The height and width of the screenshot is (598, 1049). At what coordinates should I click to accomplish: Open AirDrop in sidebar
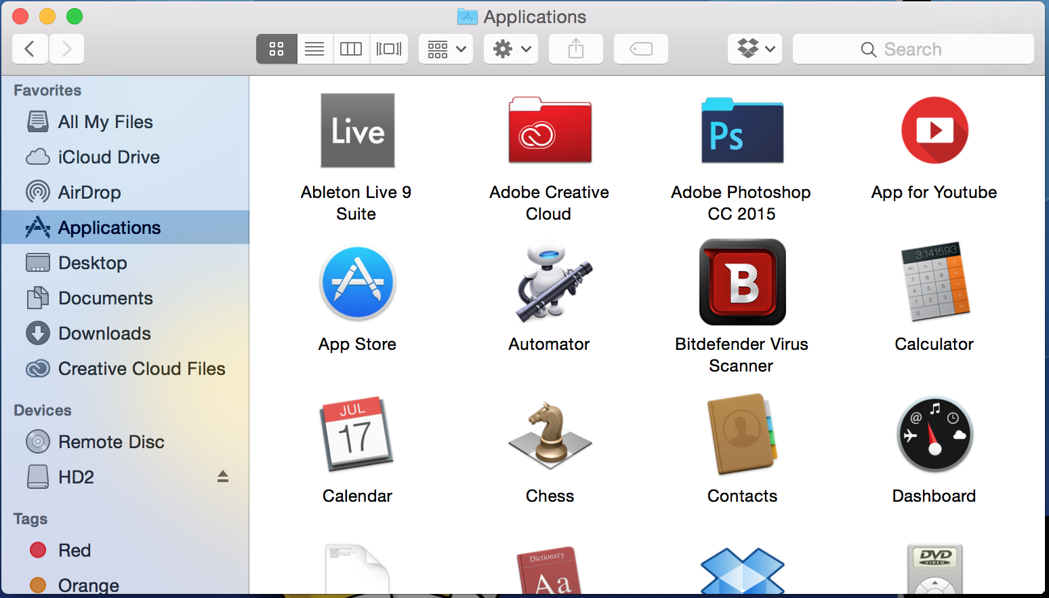pos(125,193)
